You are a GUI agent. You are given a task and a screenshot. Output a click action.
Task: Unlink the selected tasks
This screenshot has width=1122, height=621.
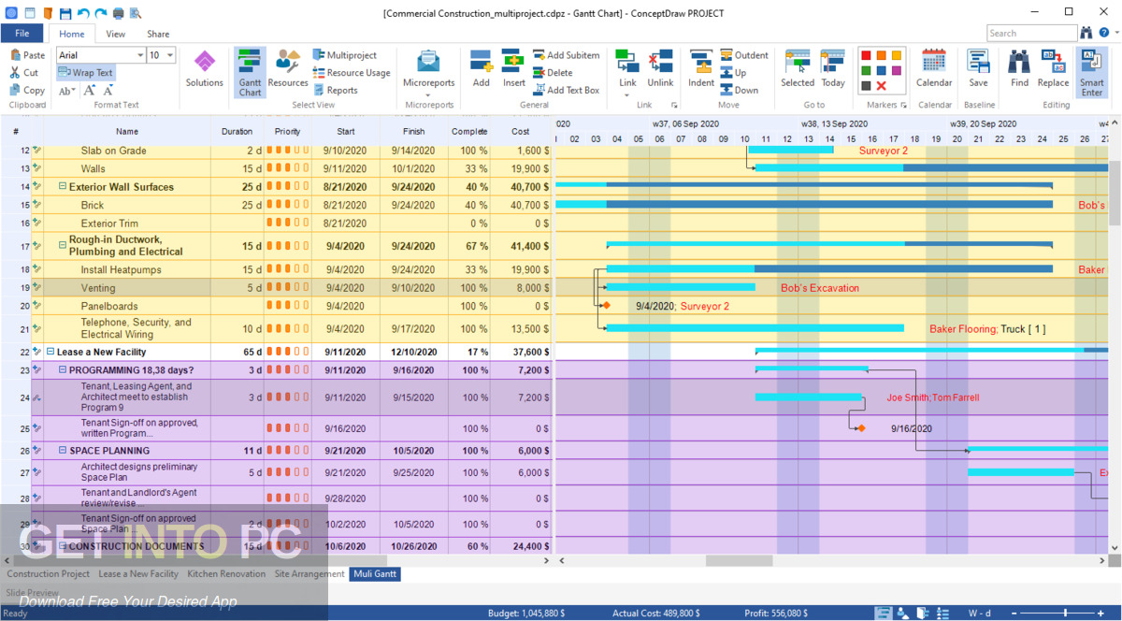(660, 70)
